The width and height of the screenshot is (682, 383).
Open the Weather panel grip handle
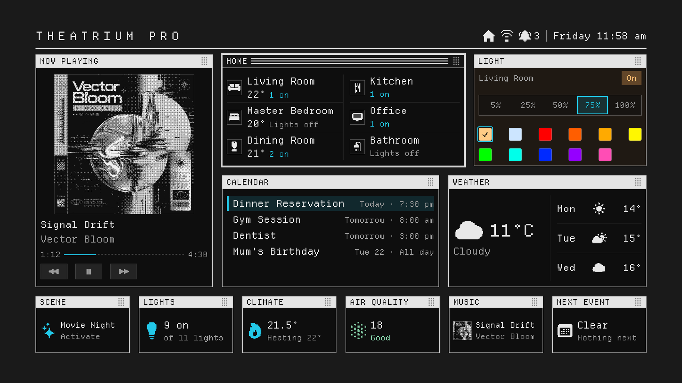(638, 182)
